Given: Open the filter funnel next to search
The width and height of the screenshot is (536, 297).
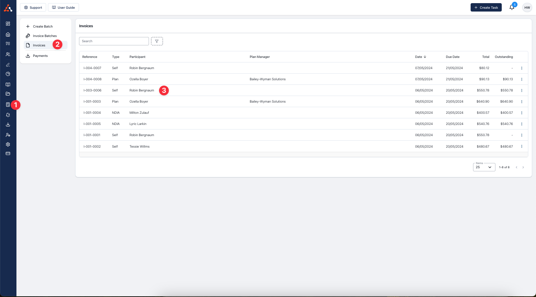Looking at the screenshot, I should tap(157, 41).
